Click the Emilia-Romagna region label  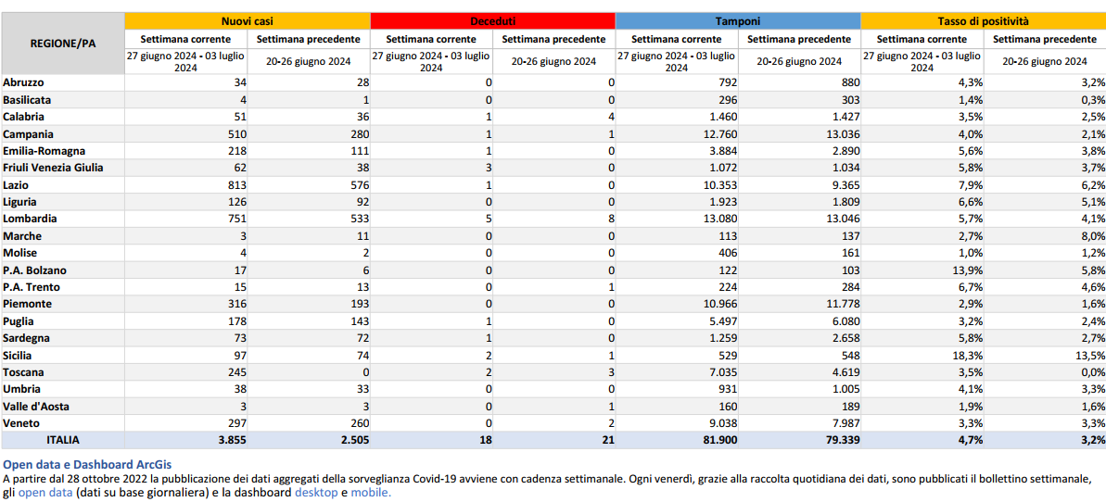(44, 151)
